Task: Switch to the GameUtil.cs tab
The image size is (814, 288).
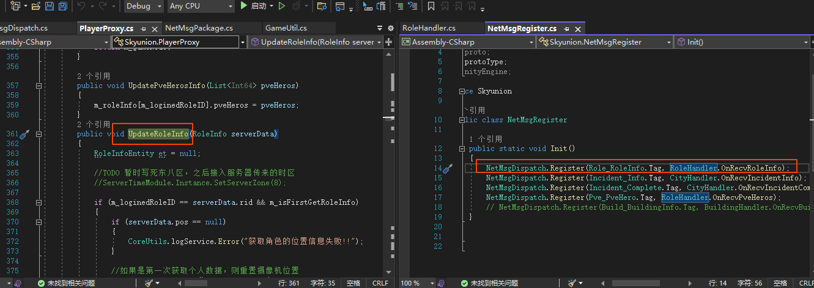Action: [286, 28]
